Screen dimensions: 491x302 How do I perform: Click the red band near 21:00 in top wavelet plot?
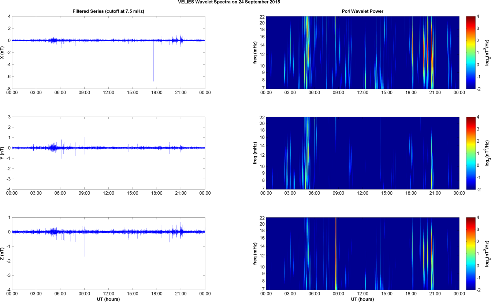[432, 55]
